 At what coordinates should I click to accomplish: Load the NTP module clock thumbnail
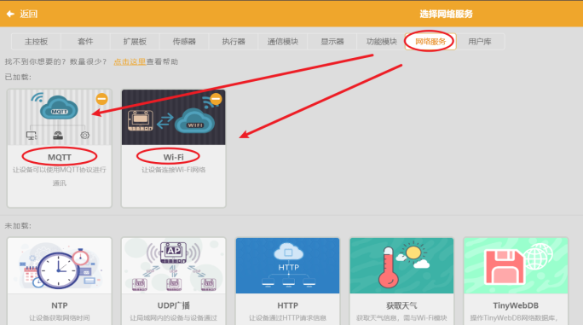click(x=60, y=266)
